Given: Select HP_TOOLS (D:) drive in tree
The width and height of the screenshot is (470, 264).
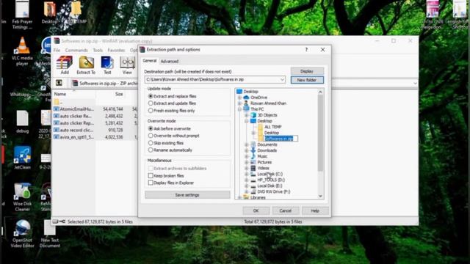Looking at the screenshot, I should (267, 180).
